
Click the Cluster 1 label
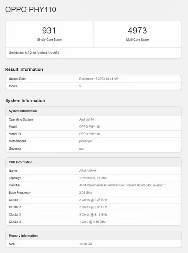click(15, 200)
